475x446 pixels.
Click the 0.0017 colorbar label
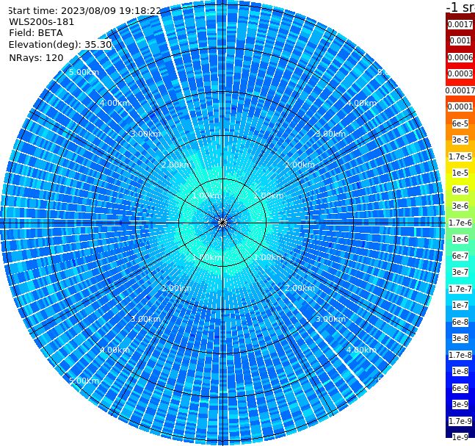tap(460, 24)
